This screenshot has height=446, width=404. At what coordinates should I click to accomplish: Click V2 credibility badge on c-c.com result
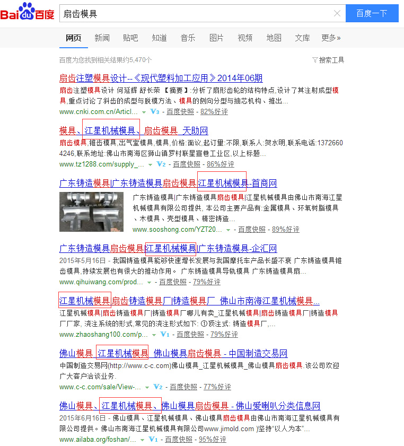158,387
